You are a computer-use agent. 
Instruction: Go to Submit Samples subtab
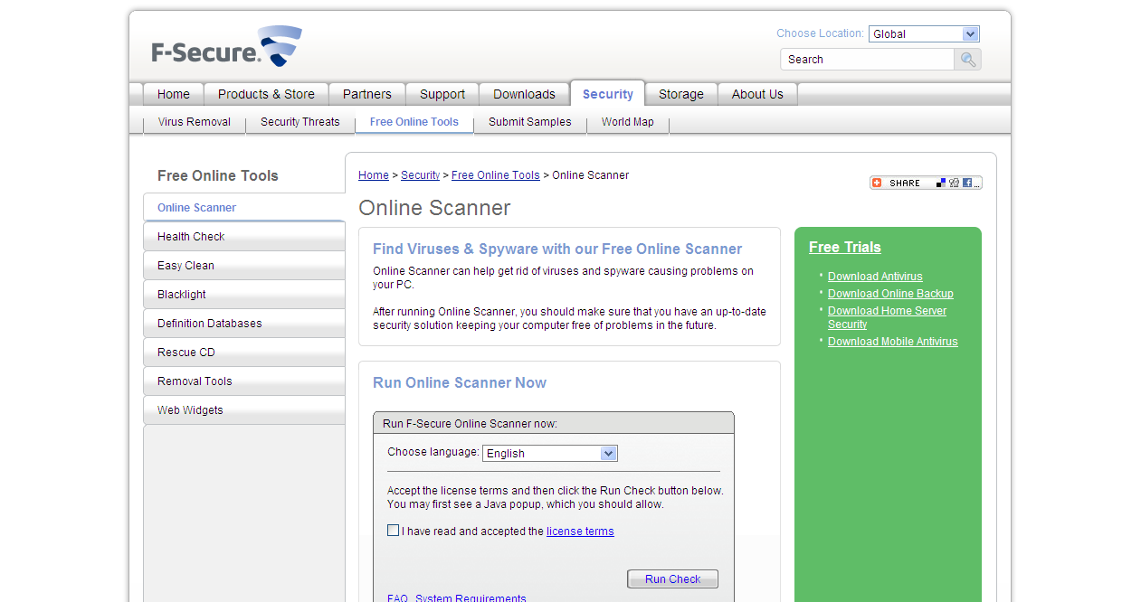pyautogui.click(x=530, y=122)
